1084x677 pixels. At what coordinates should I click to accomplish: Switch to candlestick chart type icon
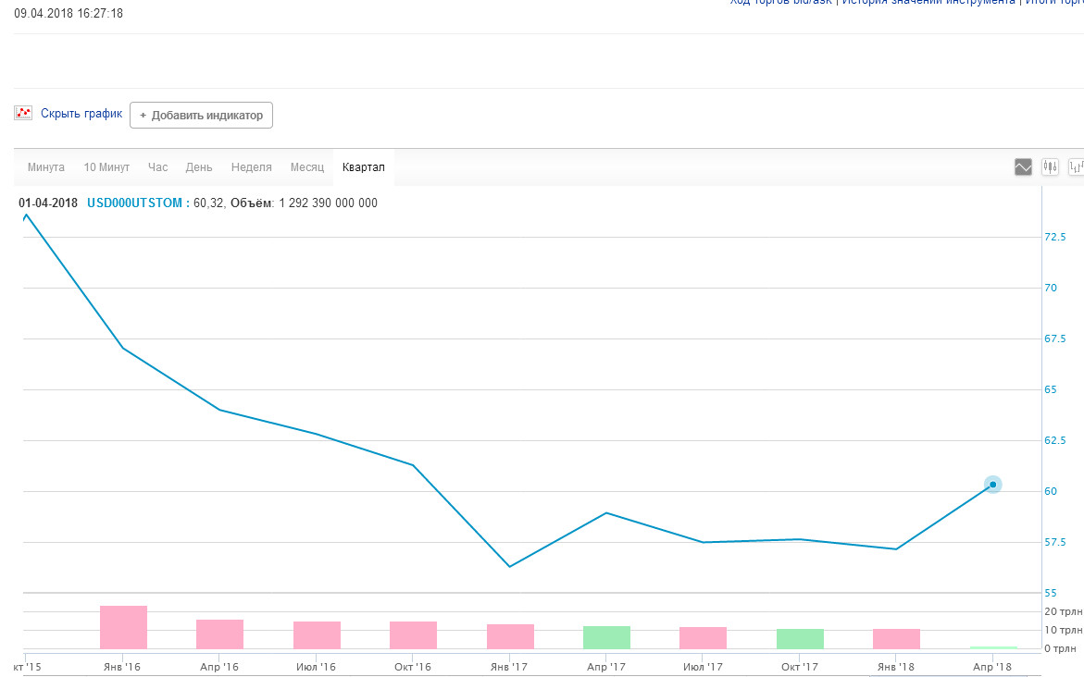(x=1050, y=167)
